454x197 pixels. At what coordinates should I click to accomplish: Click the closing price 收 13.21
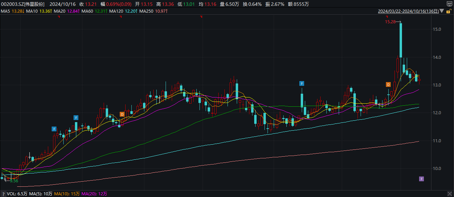pyautogui.click(x=88, y=4)
